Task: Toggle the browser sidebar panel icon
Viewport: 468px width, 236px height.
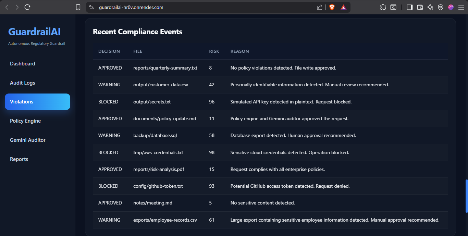Action: click(x=409, y=7)
